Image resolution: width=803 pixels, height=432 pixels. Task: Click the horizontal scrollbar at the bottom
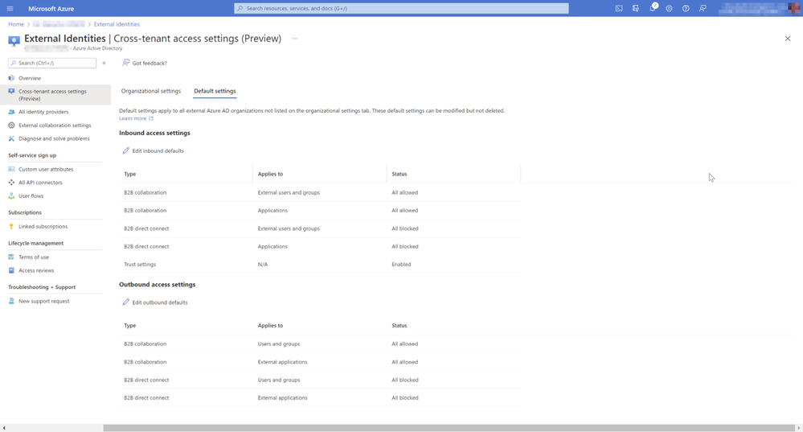pyautogui.click(x=449, y=428)
